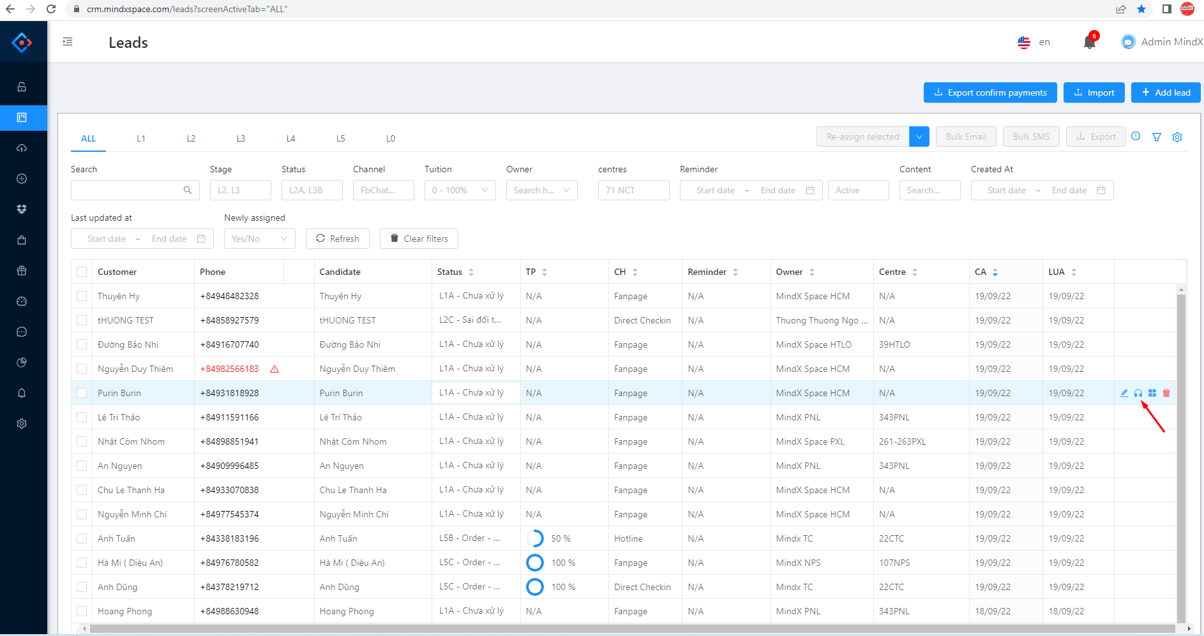Screen dimensions: 1204x636
Task: Check the select-all checkbox in table header
Action: [82, 272]
